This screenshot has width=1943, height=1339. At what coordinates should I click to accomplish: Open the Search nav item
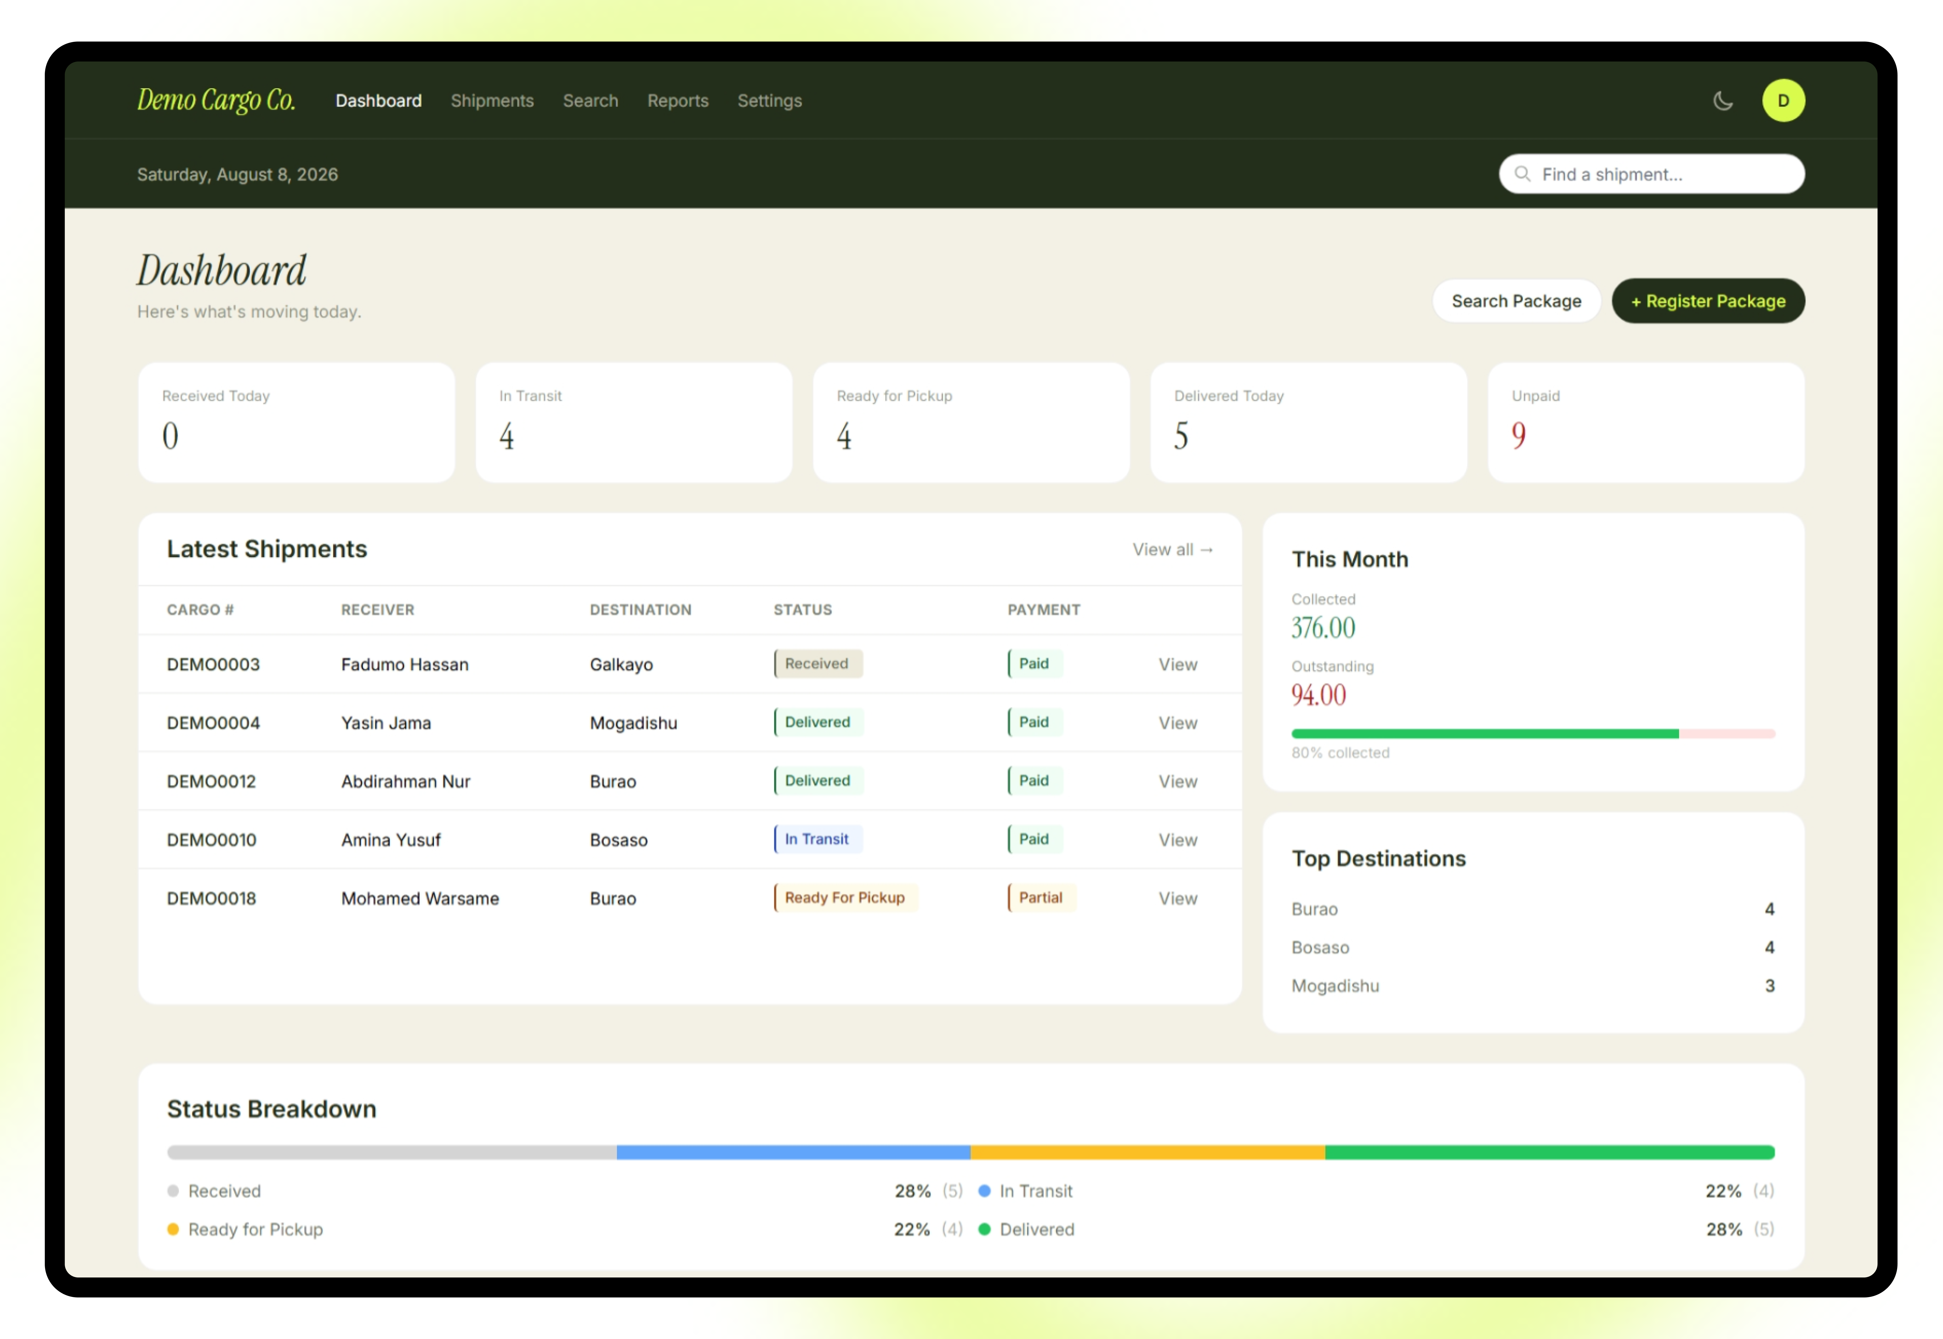[x=591, y=101]
